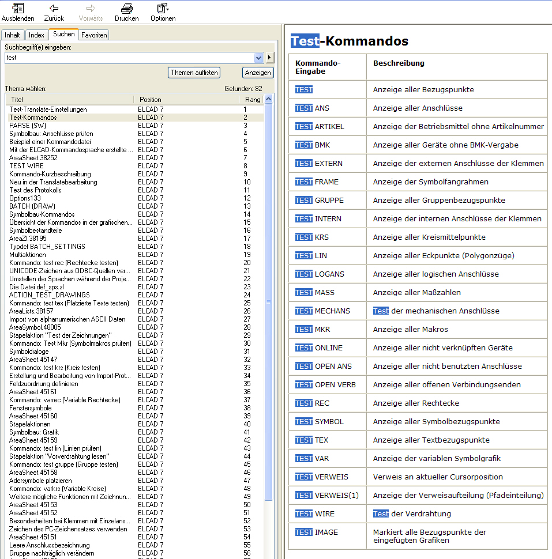Select the Suchen tab
Viewport: 552px width, 559px height.
[x=64, y=34]
